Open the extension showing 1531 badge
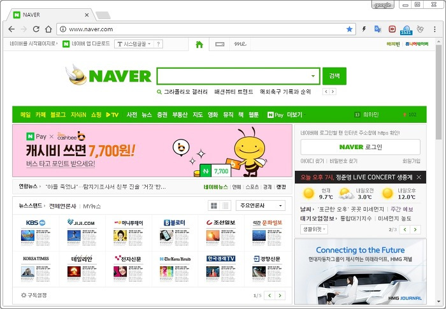The height and width of the screenshot is (309, 446). [x=406, y=29]
